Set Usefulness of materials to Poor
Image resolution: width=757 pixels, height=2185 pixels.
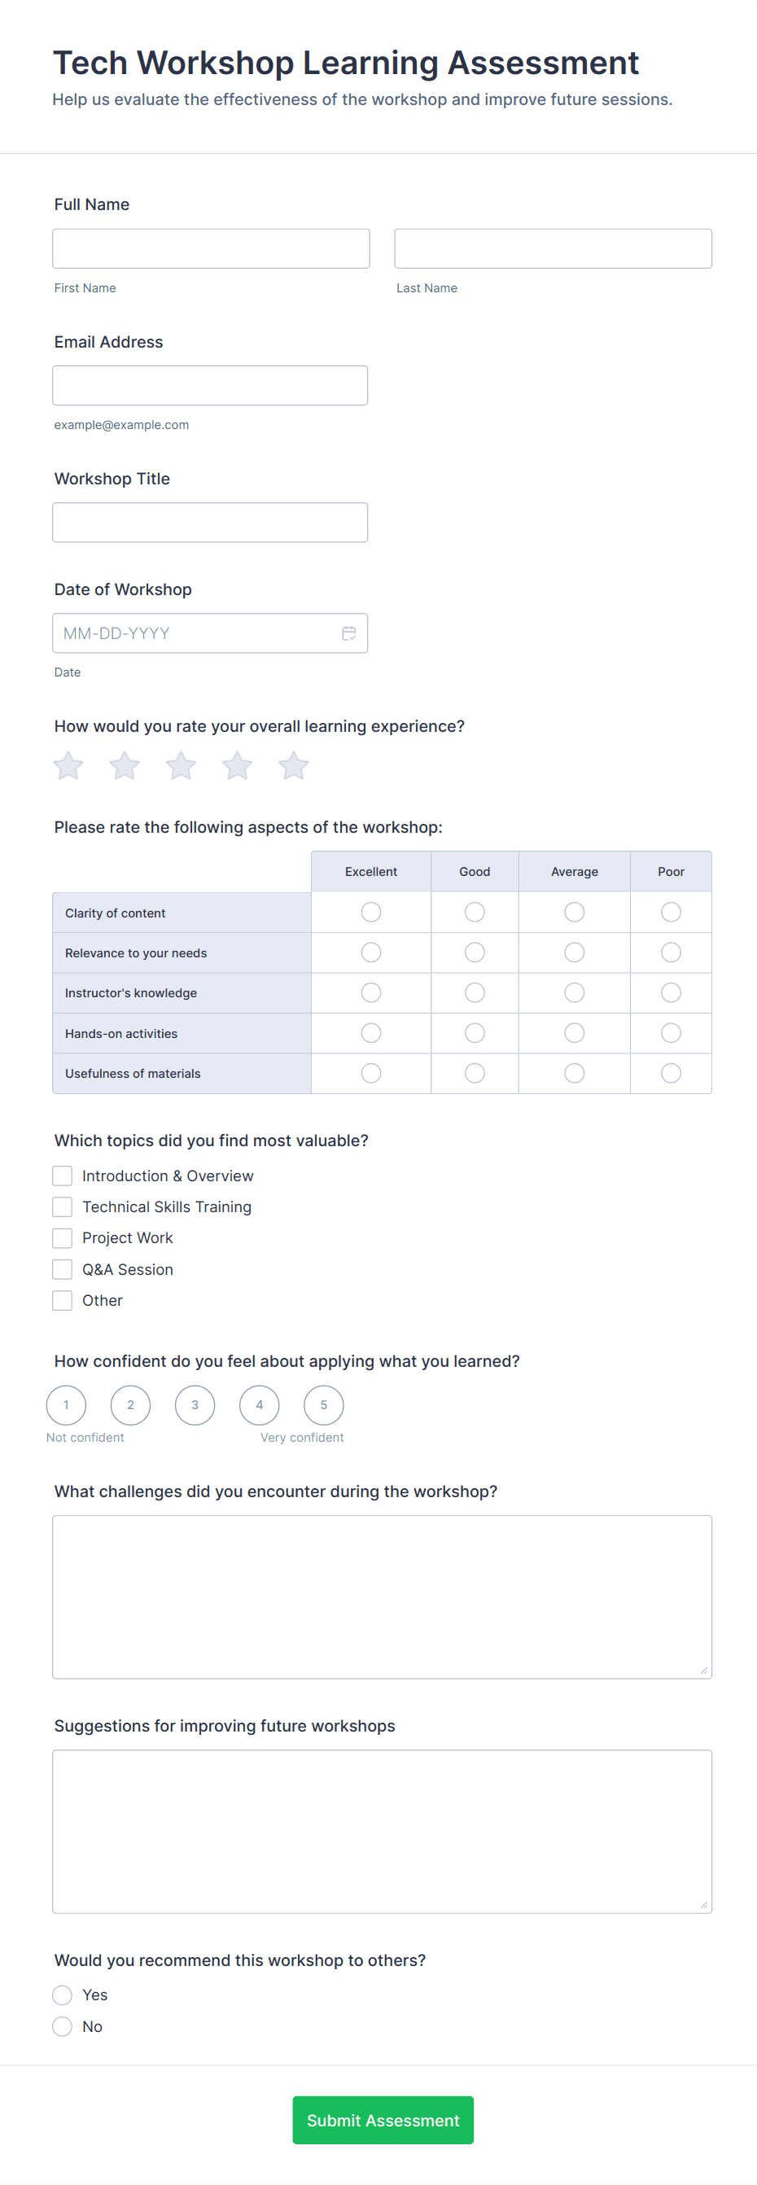pos(671,1073)
